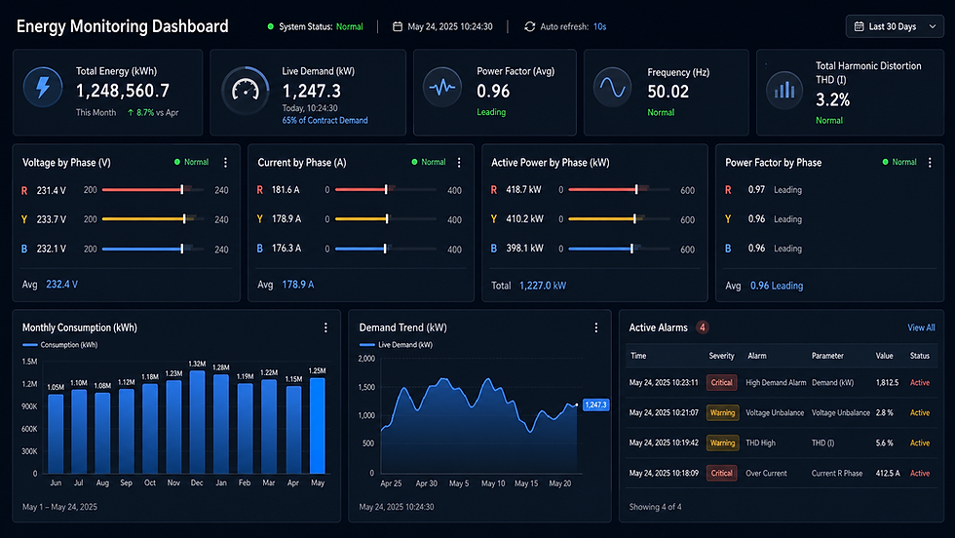
Task: Click the Avg power factor 0.96 Leading
Action: tap(777, 286)
